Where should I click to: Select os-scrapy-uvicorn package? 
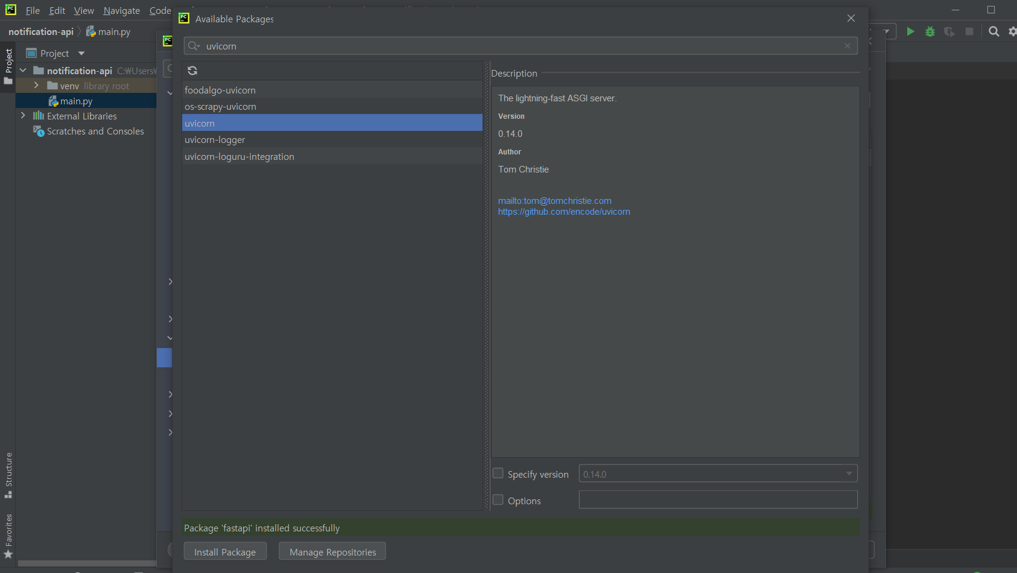pos(332,106)
